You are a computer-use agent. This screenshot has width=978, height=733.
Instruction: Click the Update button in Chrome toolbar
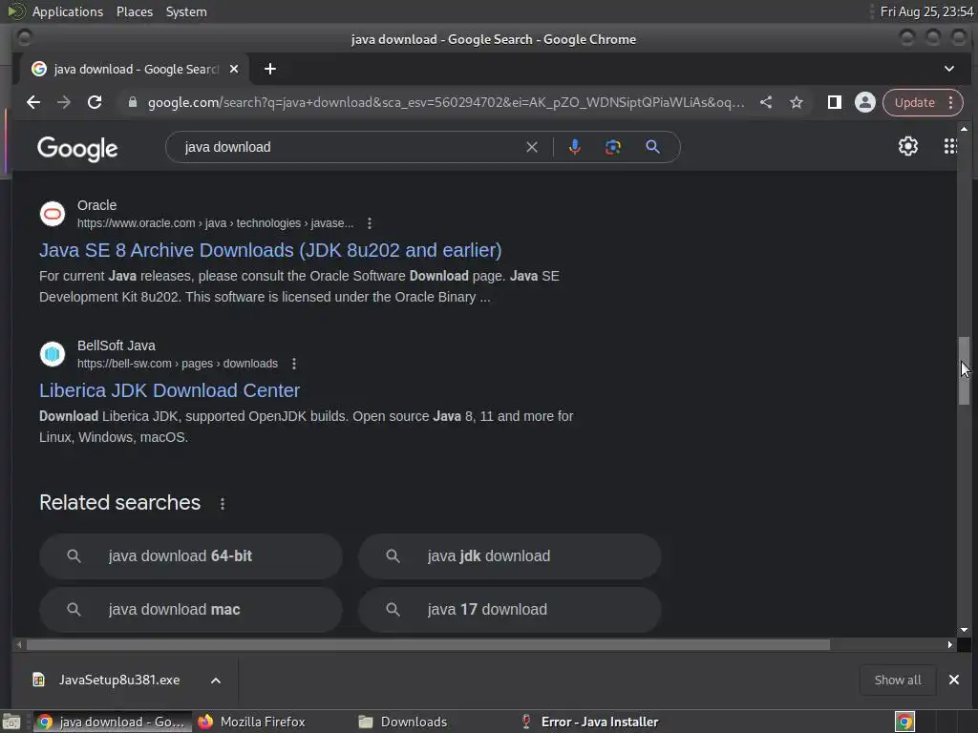pyautogui.click(x=914, y=102)
